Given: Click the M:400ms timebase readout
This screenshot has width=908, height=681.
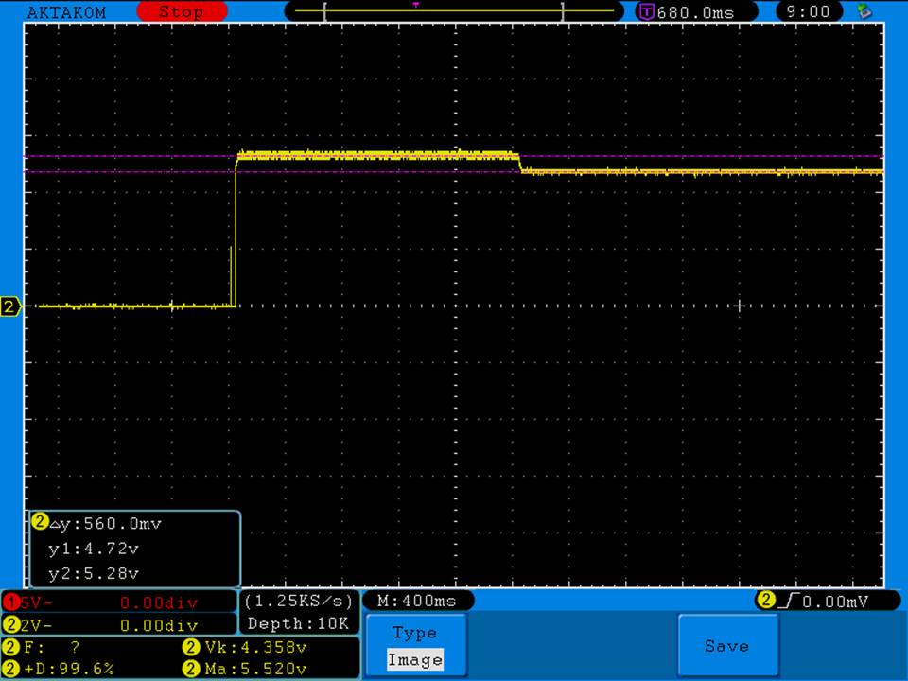Looking at the screenshot, I should coord(416,601).
